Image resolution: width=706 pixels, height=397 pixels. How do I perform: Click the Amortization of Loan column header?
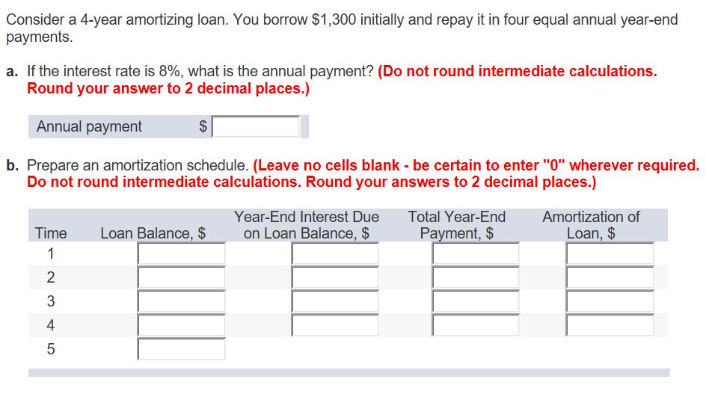[591, 224]
